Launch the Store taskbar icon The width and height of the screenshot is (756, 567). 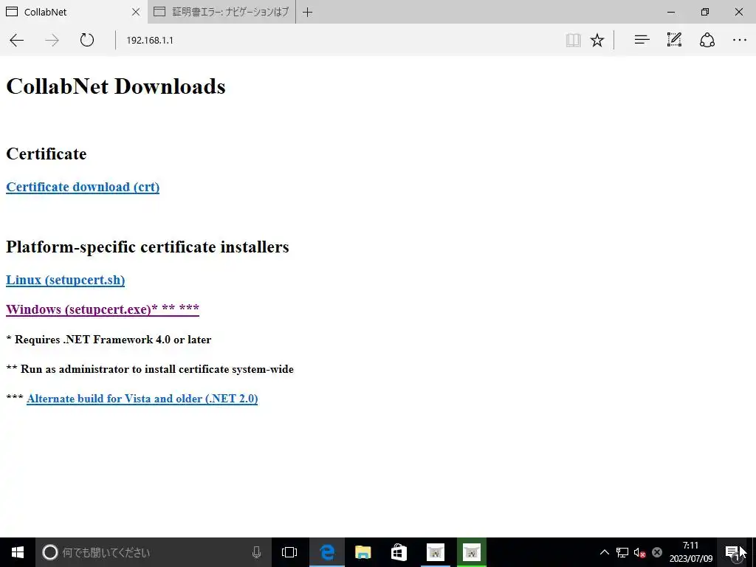(x=399, y=552)
